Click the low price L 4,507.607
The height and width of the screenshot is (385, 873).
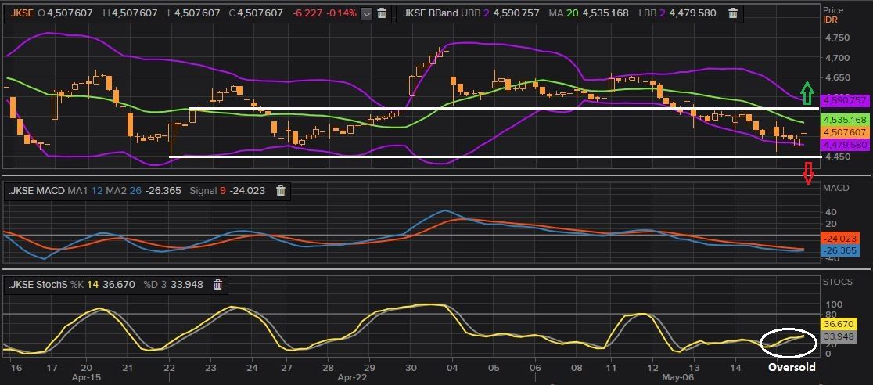pyautogui.click(x=195, y=13)
